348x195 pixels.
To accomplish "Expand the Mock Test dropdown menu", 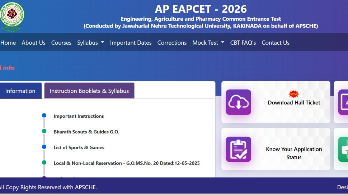I will 208,43.
